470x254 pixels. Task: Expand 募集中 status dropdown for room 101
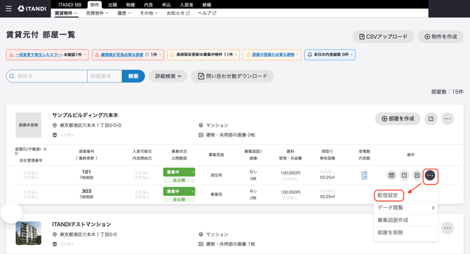coord(179,172)
